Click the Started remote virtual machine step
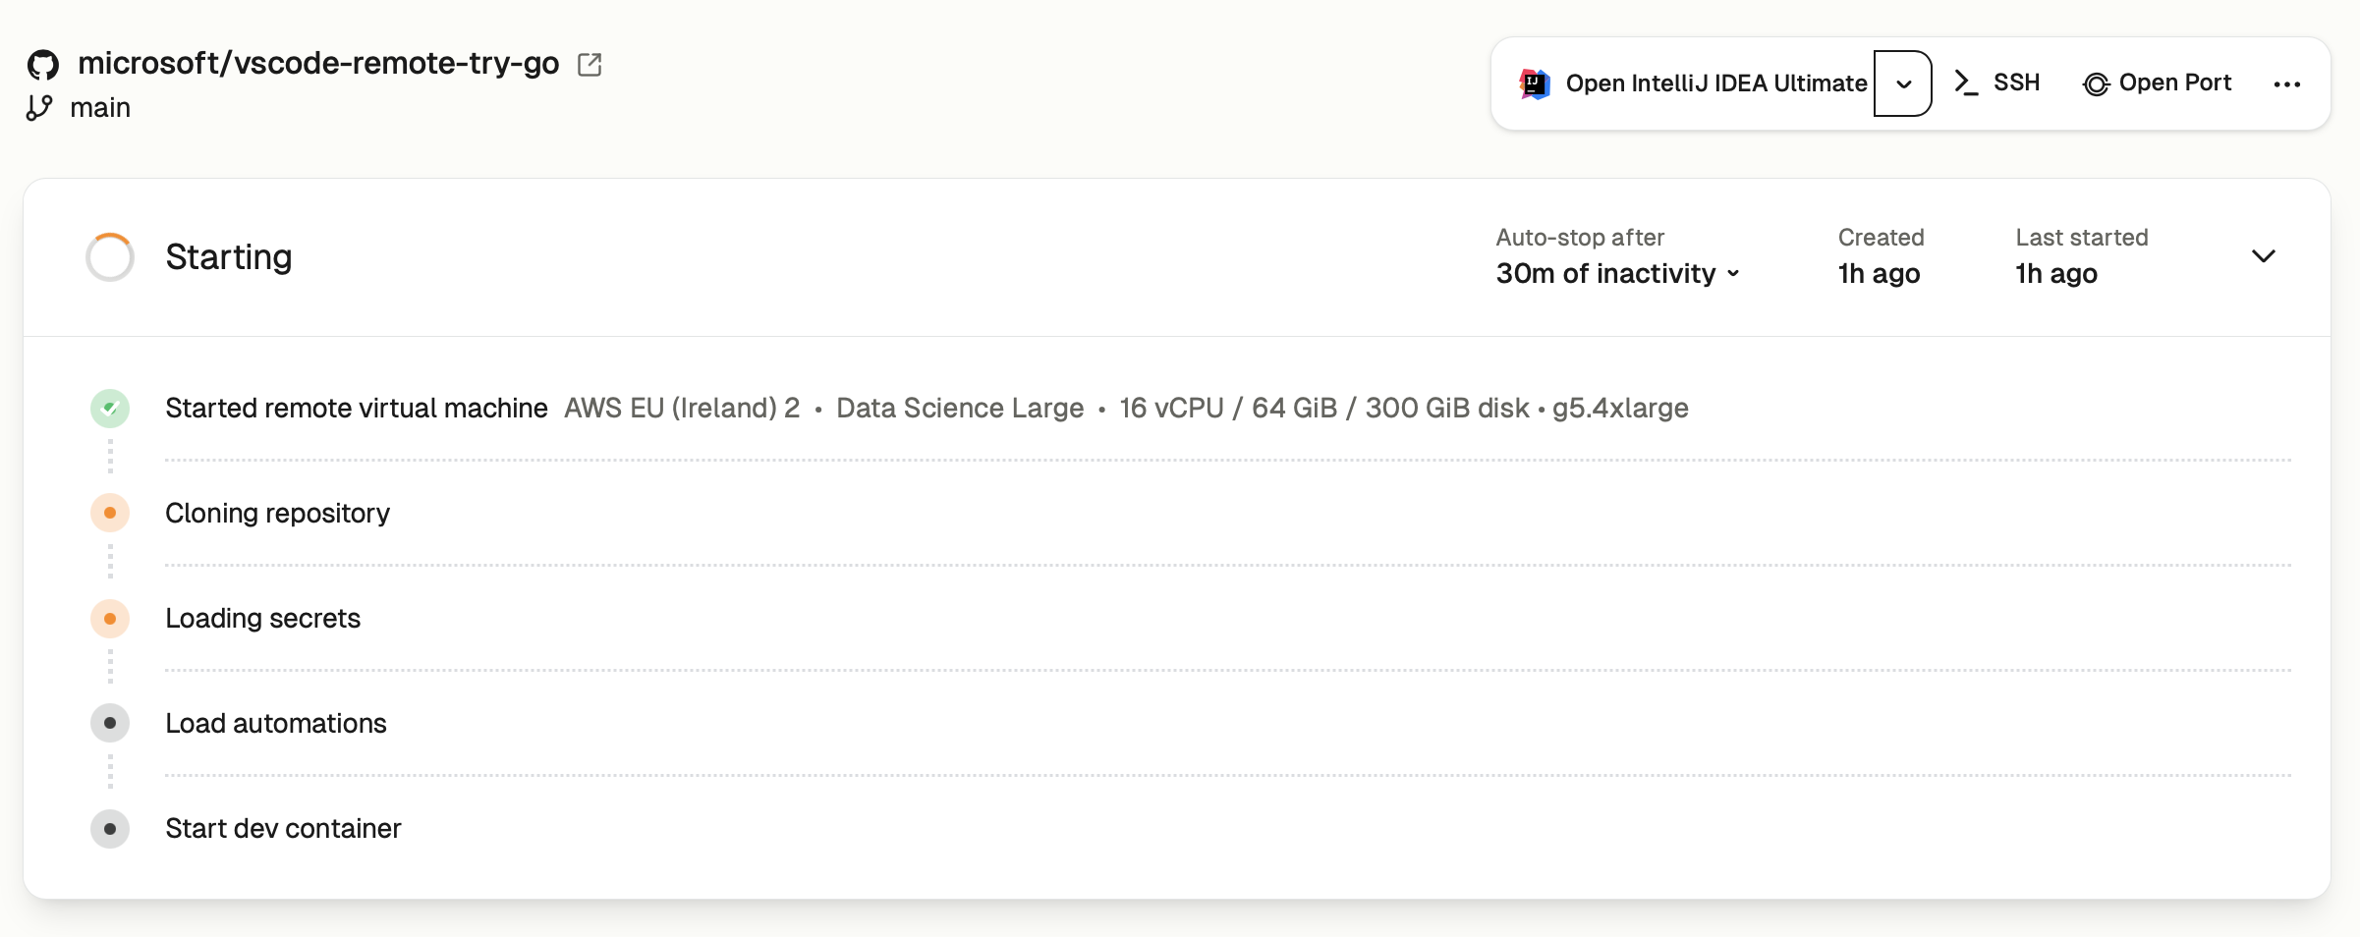 point(357,409)
